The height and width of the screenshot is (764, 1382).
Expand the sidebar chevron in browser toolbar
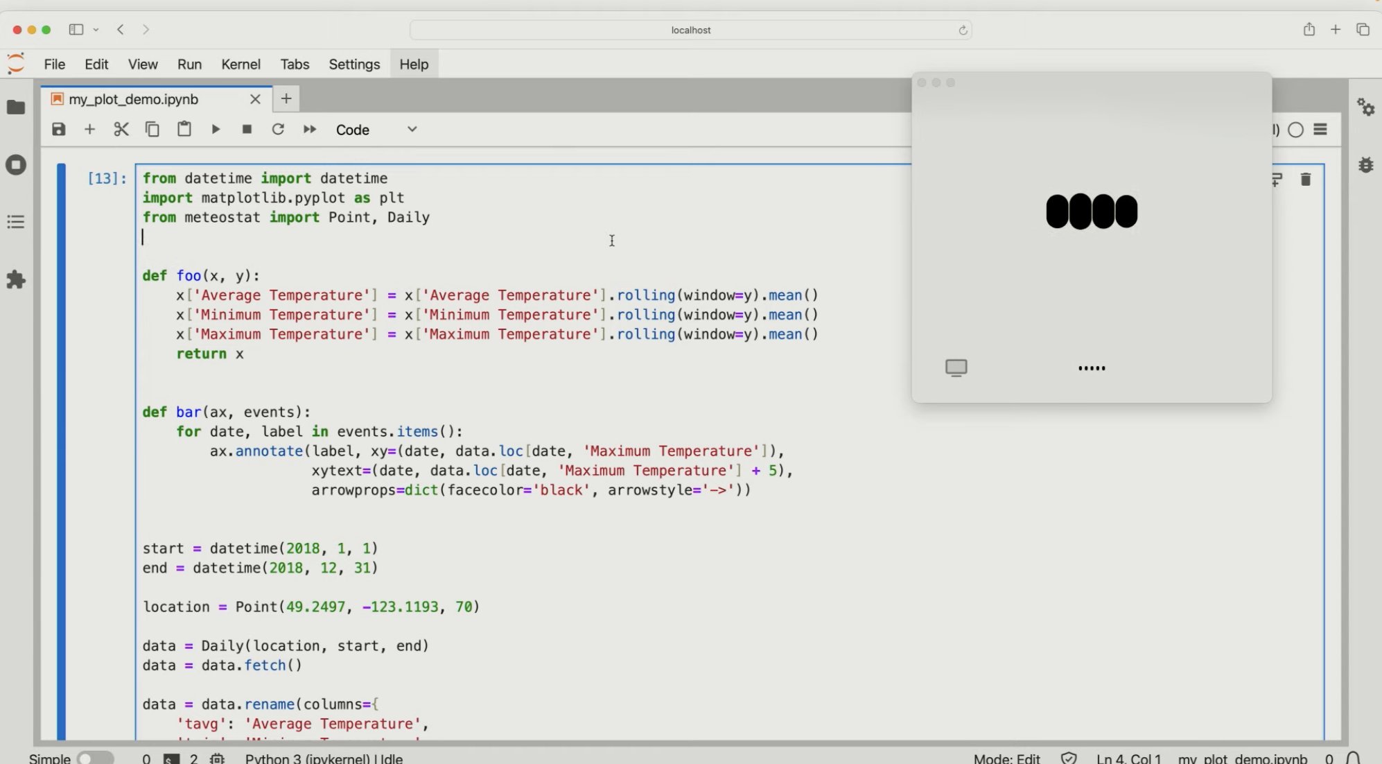point(96,29)
